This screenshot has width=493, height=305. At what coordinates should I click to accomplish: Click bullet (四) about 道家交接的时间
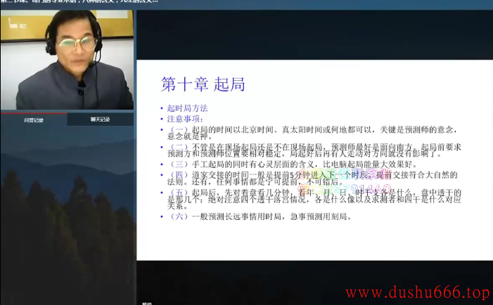click(x=309, y=178)
